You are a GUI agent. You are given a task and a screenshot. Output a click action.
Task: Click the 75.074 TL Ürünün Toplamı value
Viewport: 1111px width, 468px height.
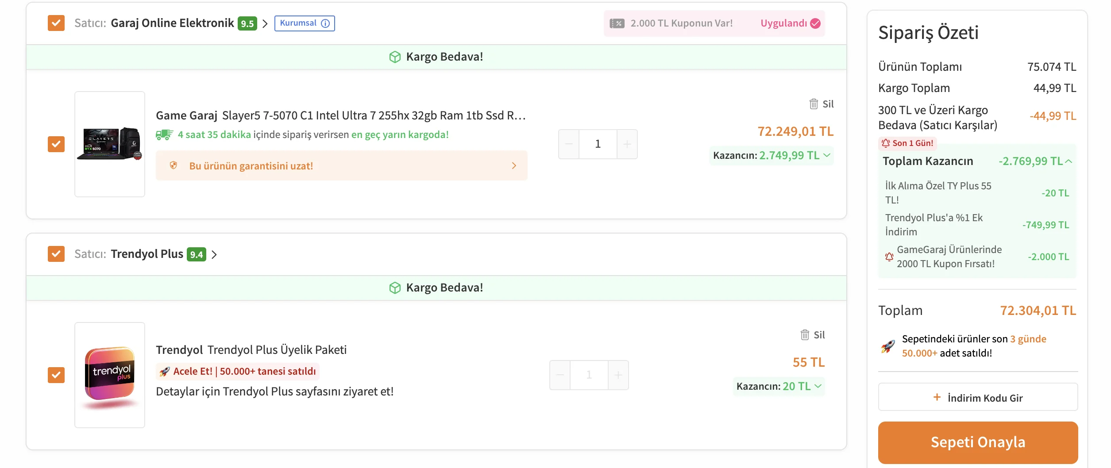pos(1052,67)
